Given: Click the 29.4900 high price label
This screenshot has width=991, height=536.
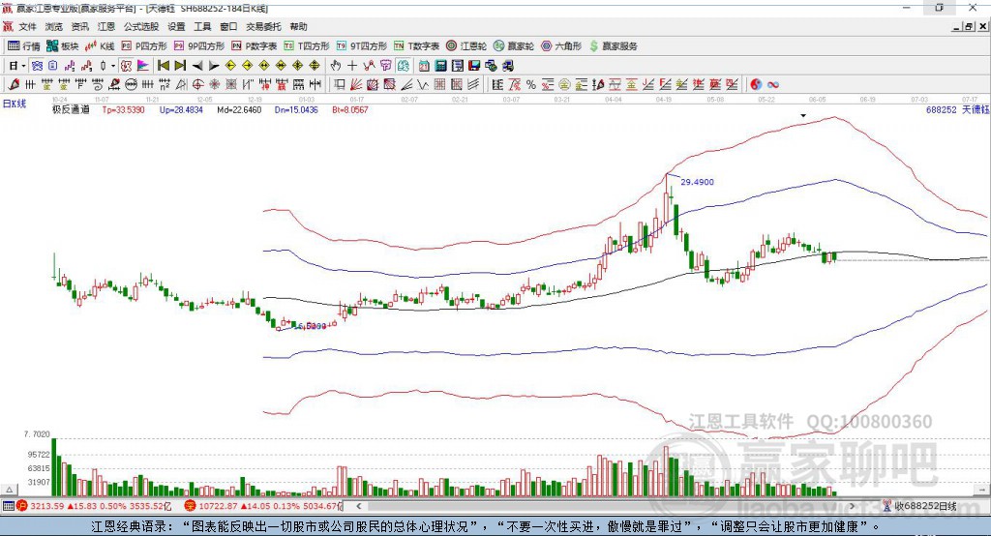Looking at the screenshot, I should [697, 181].
